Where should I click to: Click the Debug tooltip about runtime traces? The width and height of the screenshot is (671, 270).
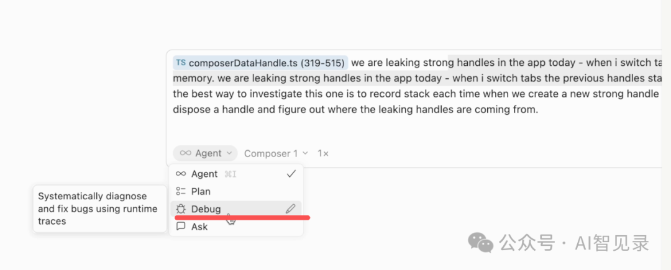click(x=99, y=209)
